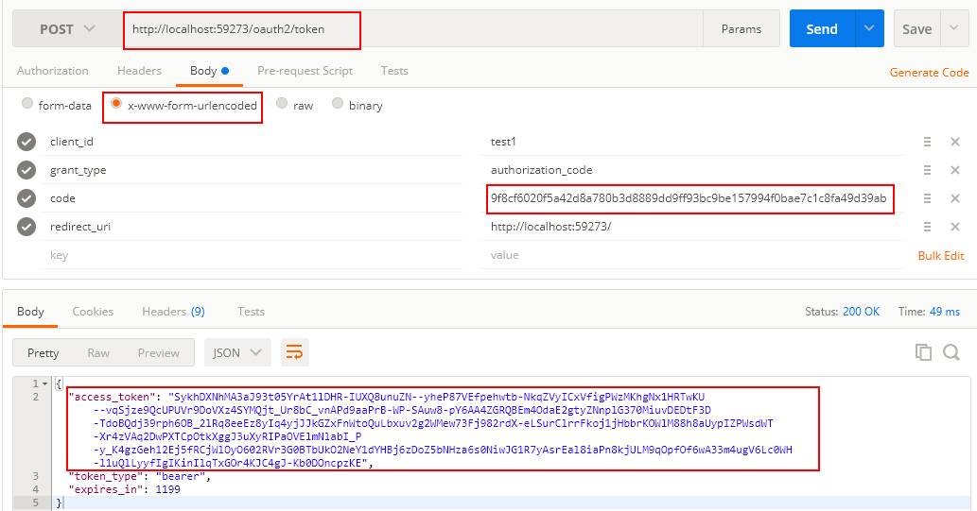Click the code value field
Image resolution: width=977 pixels, height=511 pixels.
[x=692, y=198]
